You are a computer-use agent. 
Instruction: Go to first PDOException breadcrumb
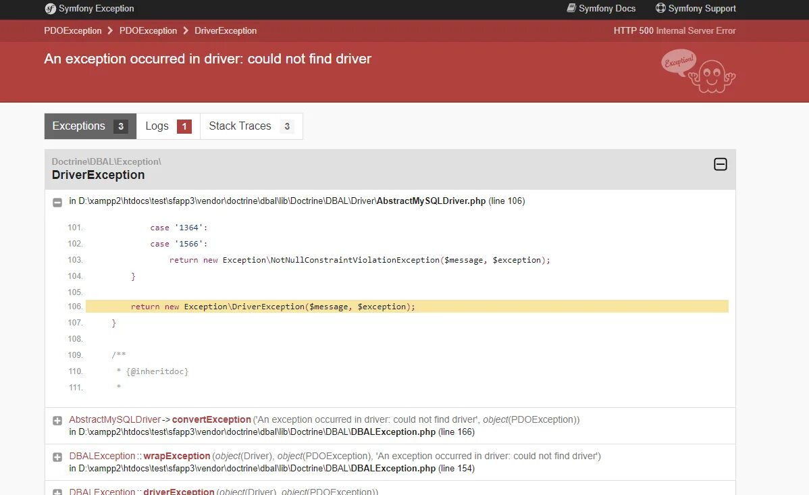(73, 30)
